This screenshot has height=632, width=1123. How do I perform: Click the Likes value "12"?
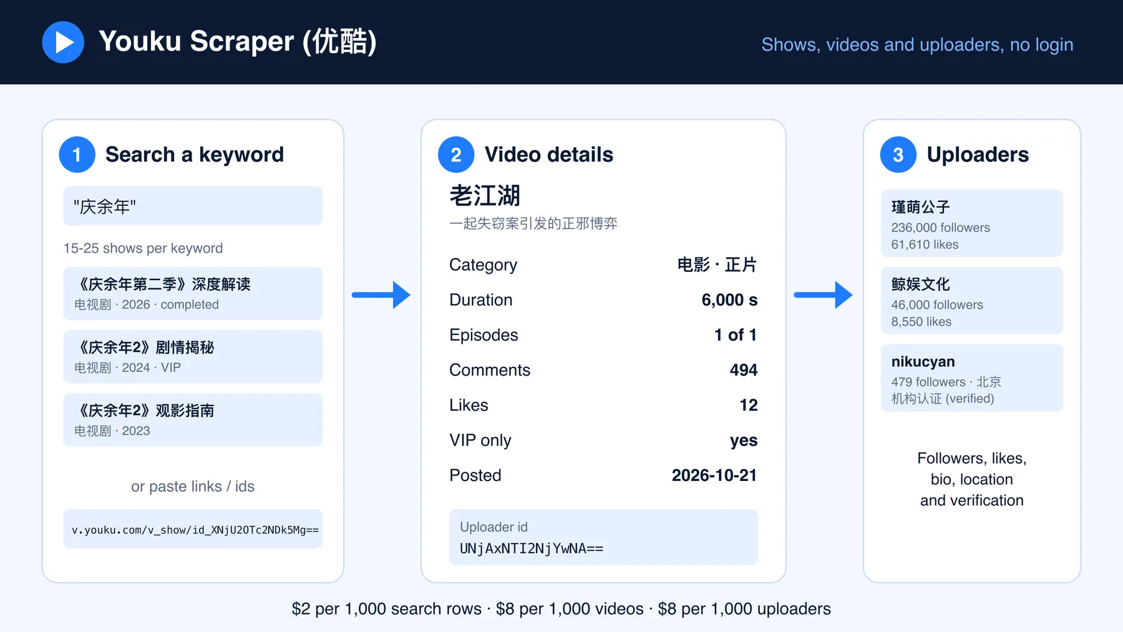749,405
